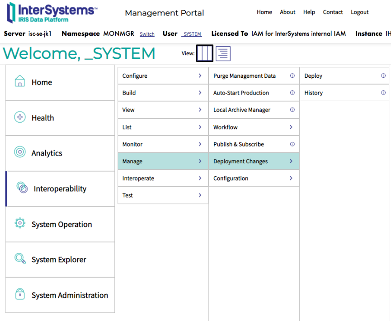The image size is (391, 321).
Task: Click the System Explorer magnifier icon
Action: coord(20,259)
